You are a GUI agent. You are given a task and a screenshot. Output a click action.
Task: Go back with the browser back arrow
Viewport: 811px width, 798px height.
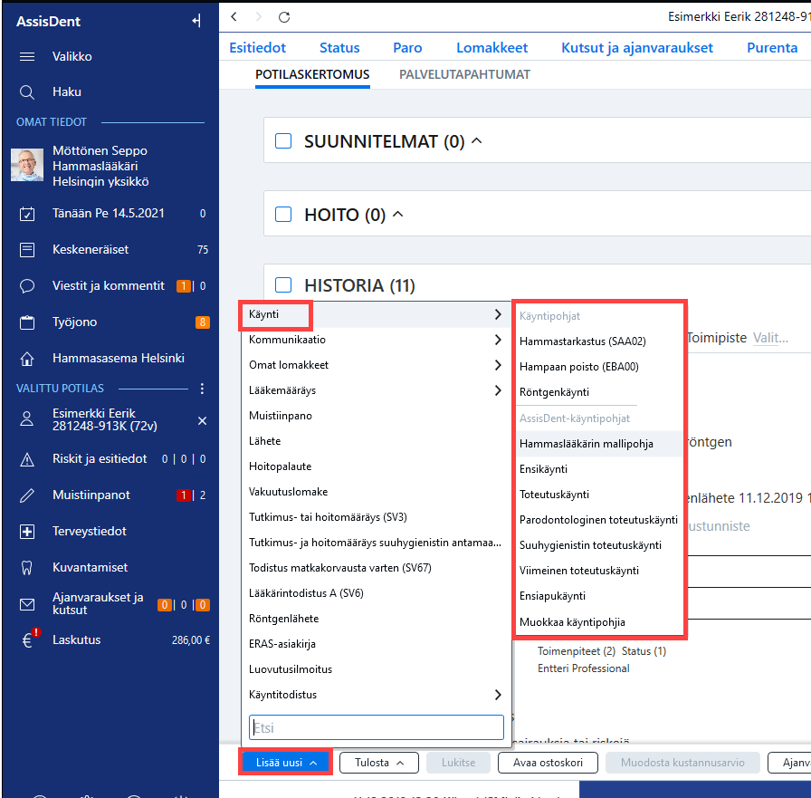pos(234,17)
